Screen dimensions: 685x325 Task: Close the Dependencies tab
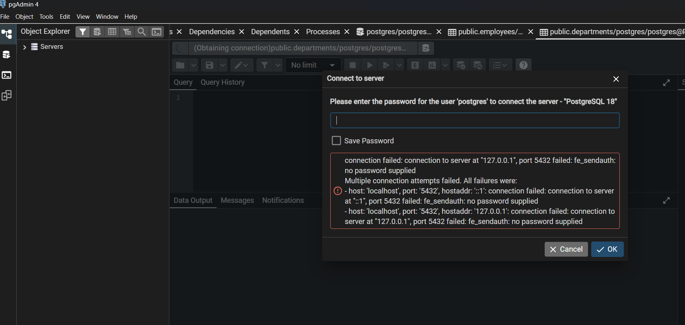point(241,32)
